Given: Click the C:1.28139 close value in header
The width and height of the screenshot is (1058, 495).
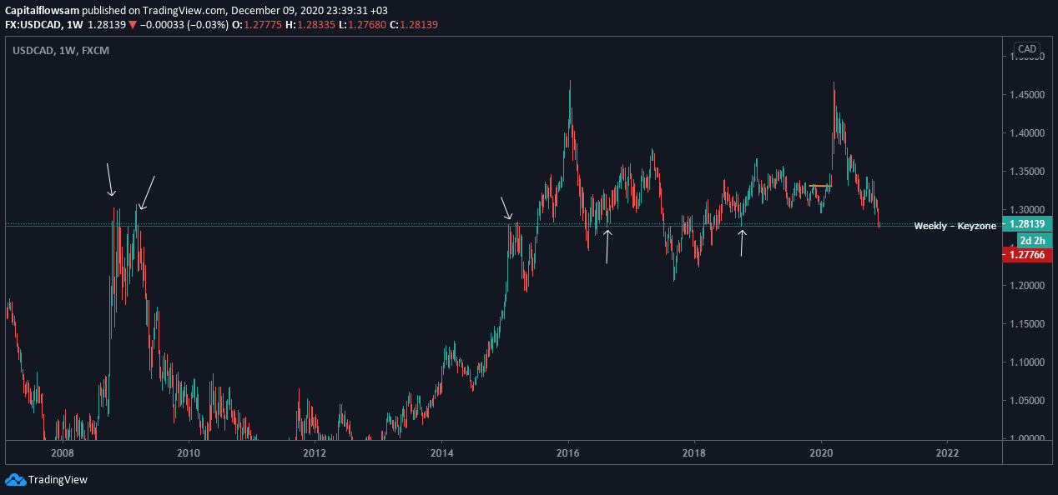Looking at the screenshot, I should click(412, 25).
